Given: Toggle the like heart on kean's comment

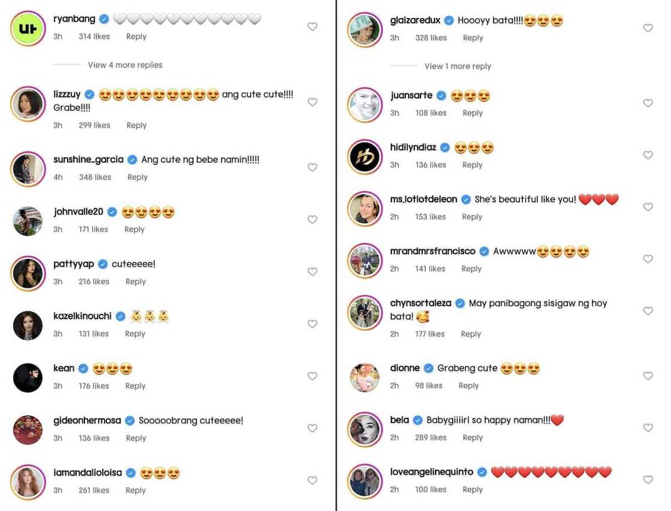Looking at the screenshot, I should point(312,376).
